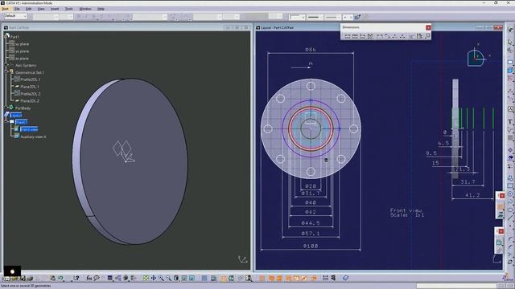
Task: Select Front view in tree
Action: (29, 129)
